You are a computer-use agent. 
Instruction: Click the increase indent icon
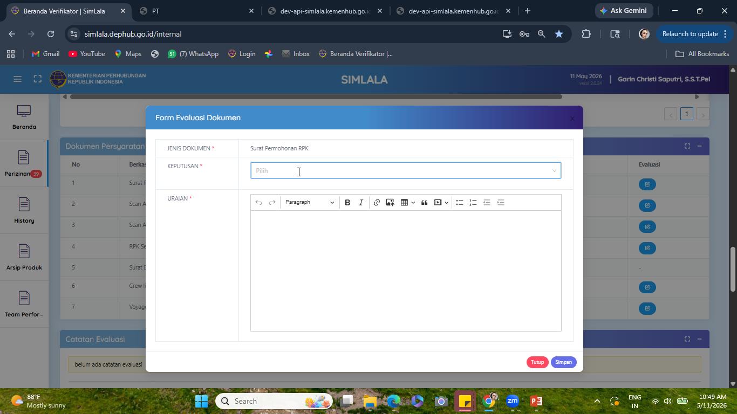(x=501, y=203)
